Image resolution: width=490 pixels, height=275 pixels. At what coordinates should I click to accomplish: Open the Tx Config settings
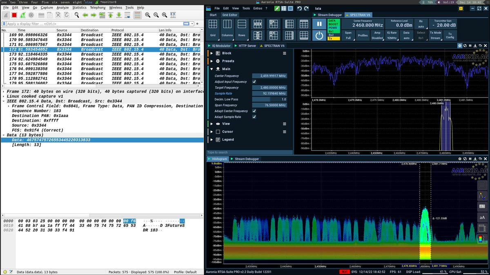[451, 35]
